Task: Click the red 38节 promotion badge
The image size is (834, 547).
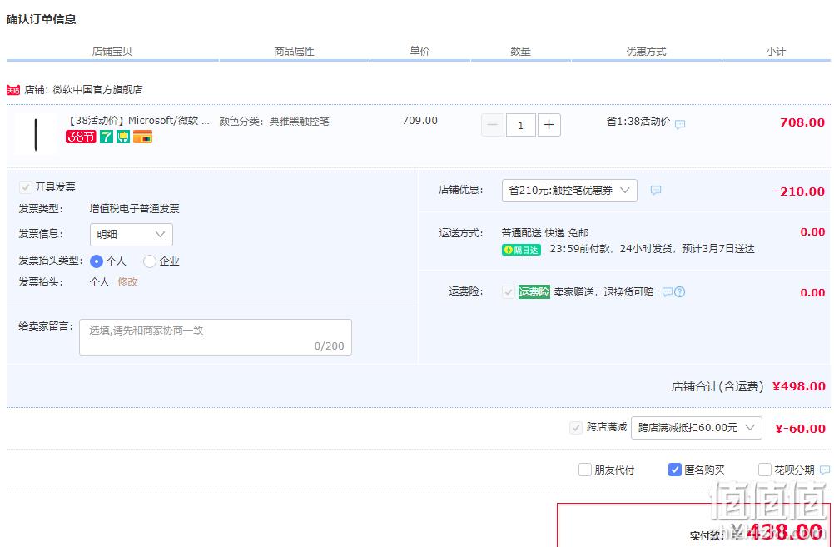Action: 81,137
